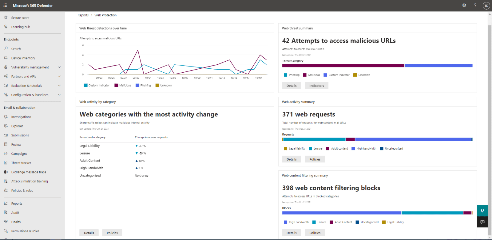Open the settings gear icon
Viewport: 492px width, 240px height.
click(464, 6)
